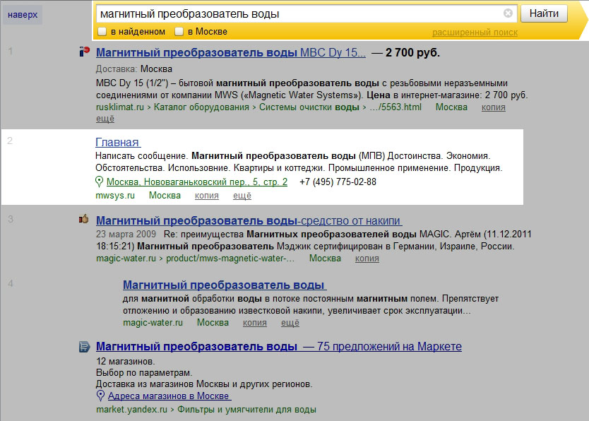589x421 pixels.
Task: Click the date '23 марта 2009' in the third result
Action: tap(126, 234)
